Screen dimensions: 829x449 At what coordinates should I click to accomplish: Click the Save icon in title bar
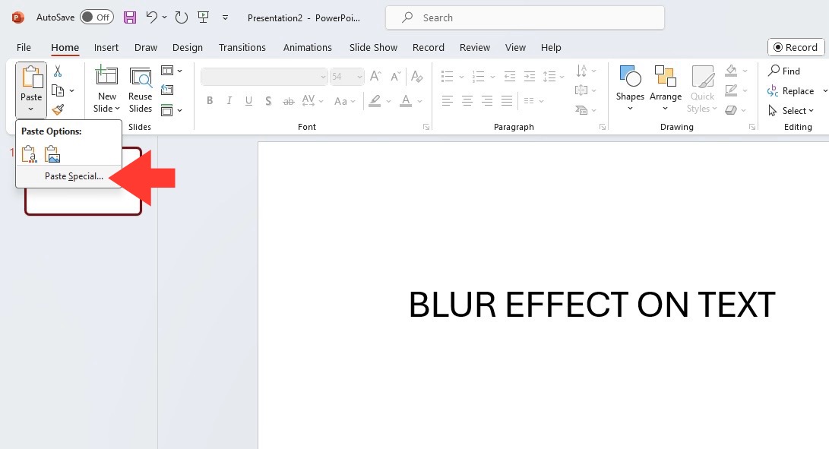129,17
